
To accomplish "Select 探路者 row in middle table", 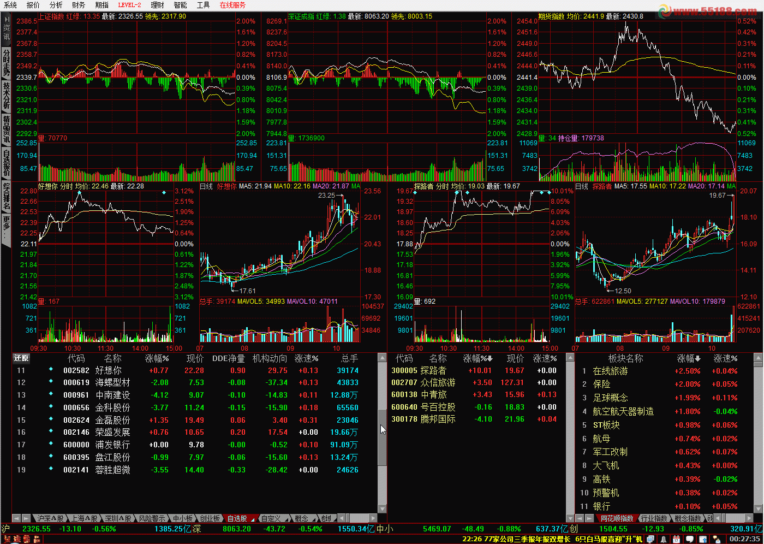I will (477, 370).
